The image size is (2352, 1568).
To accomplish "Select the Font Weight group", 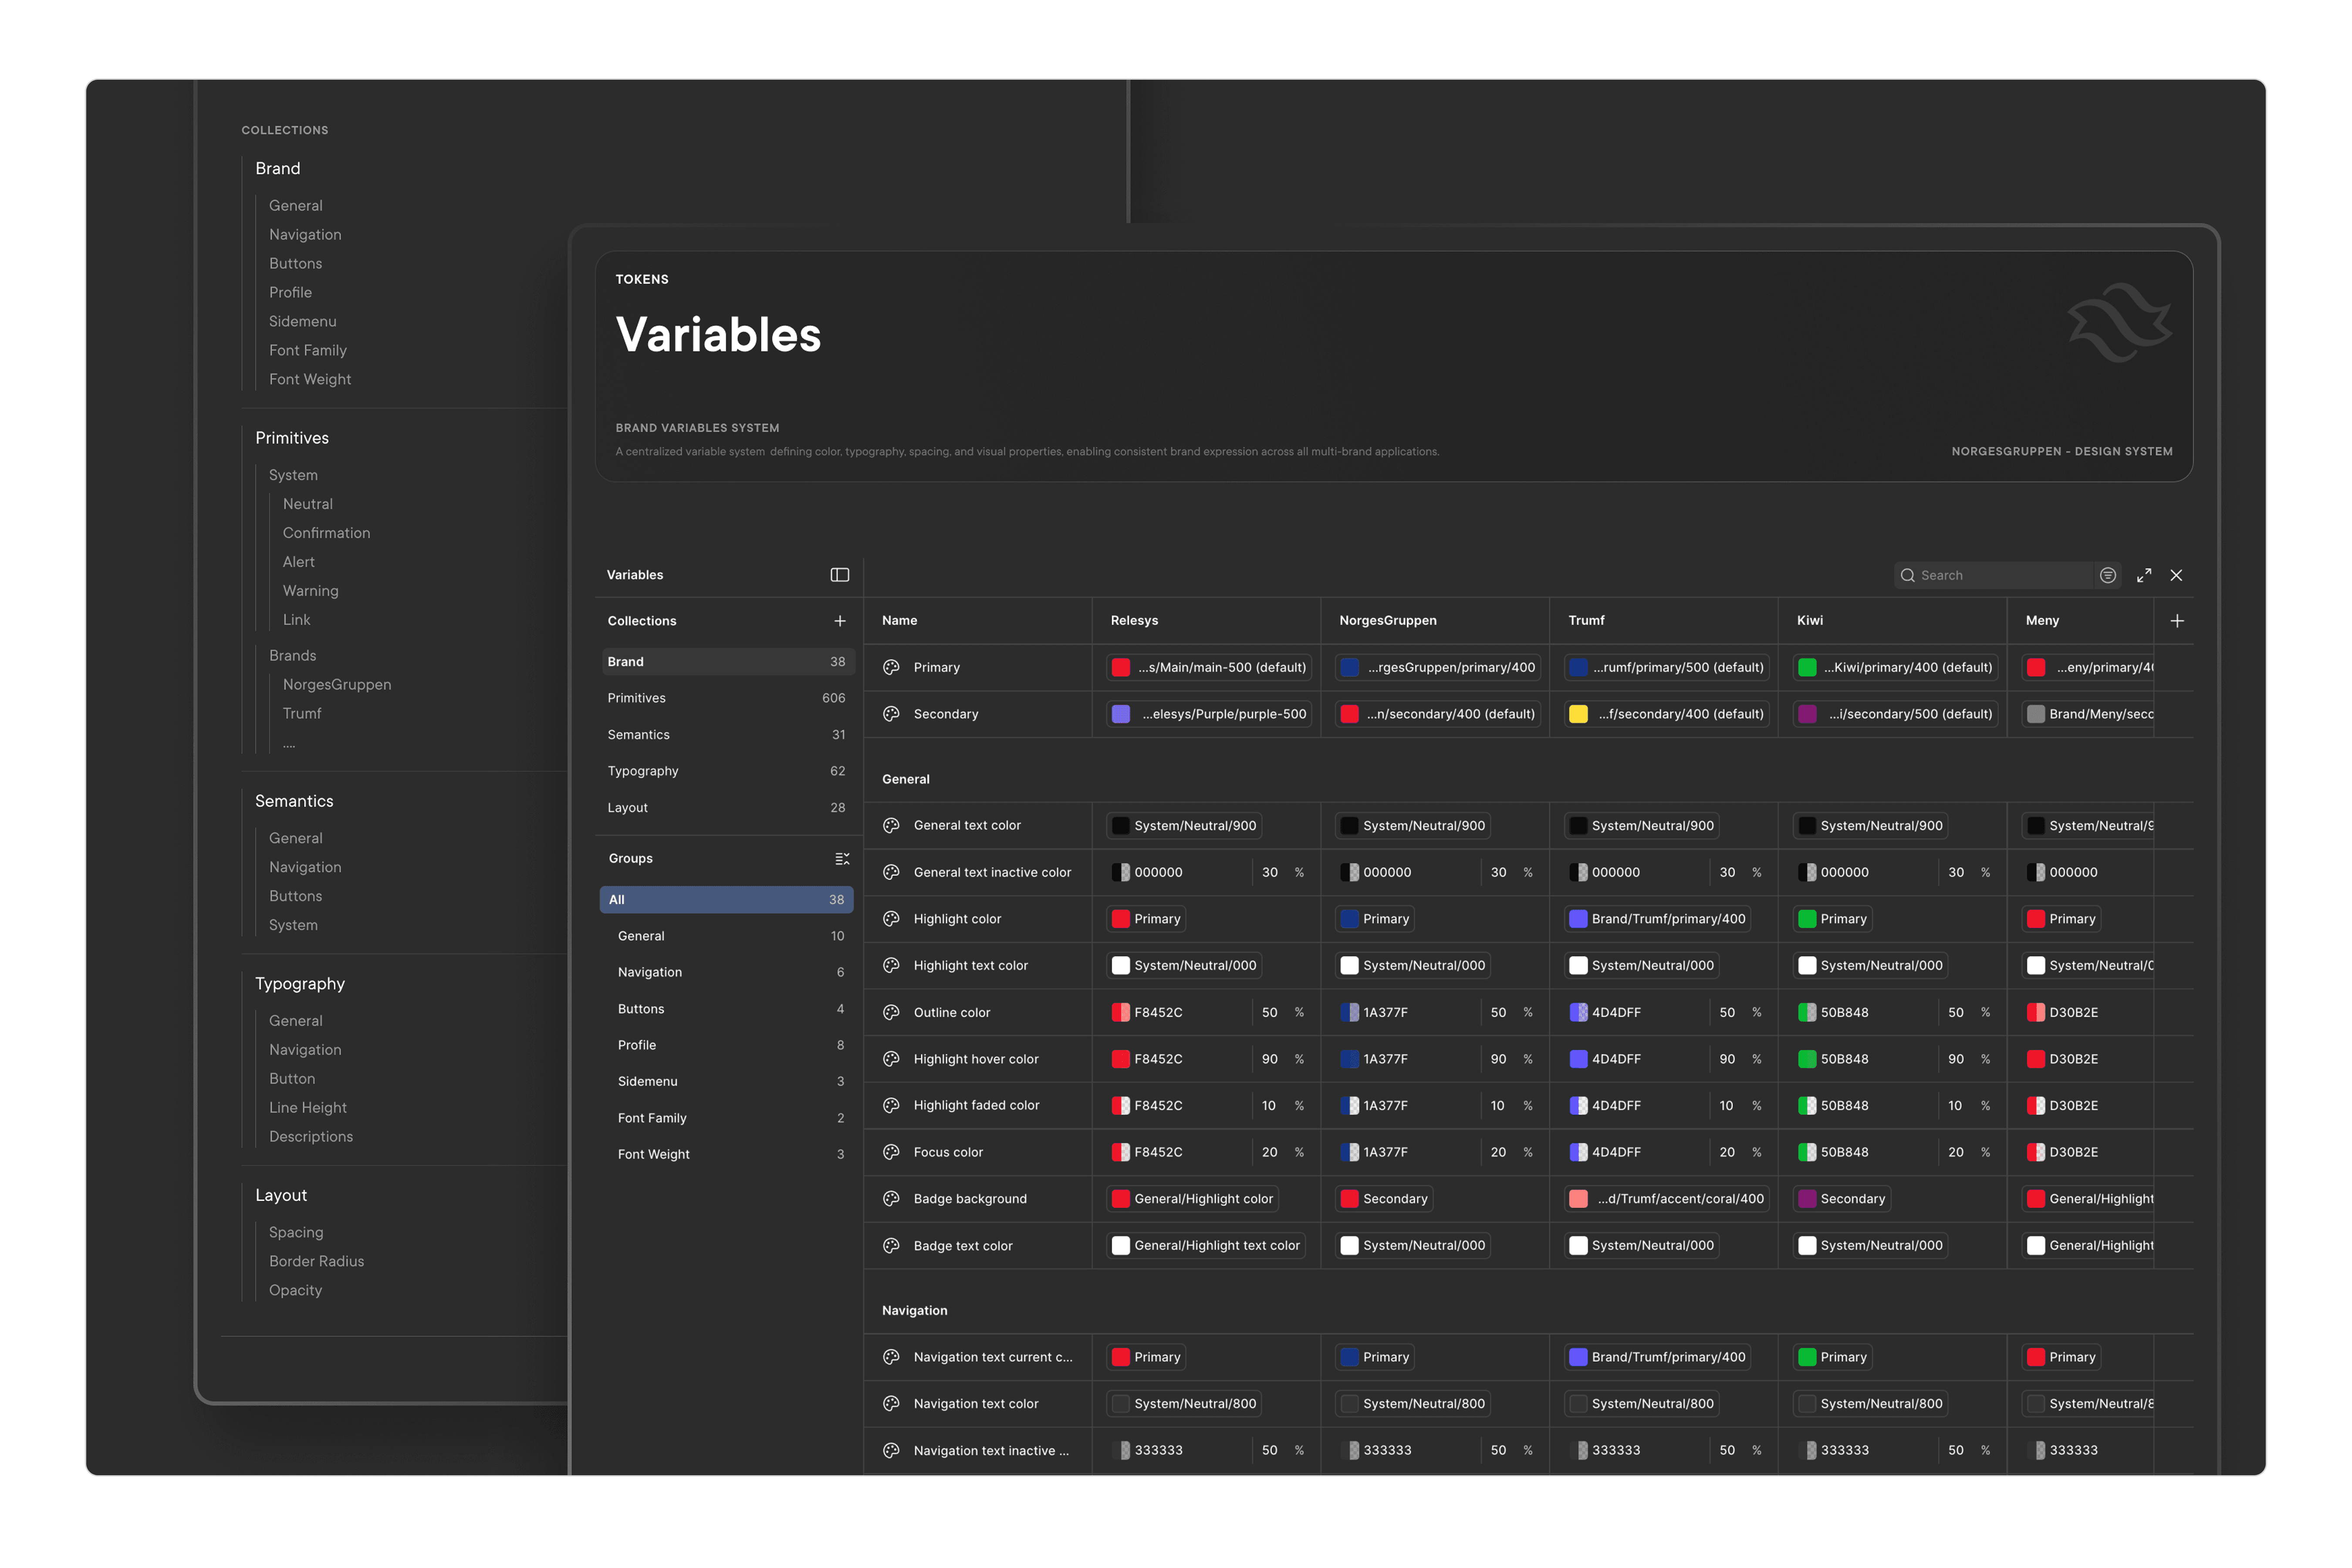I will click(x=654, y=1154).
